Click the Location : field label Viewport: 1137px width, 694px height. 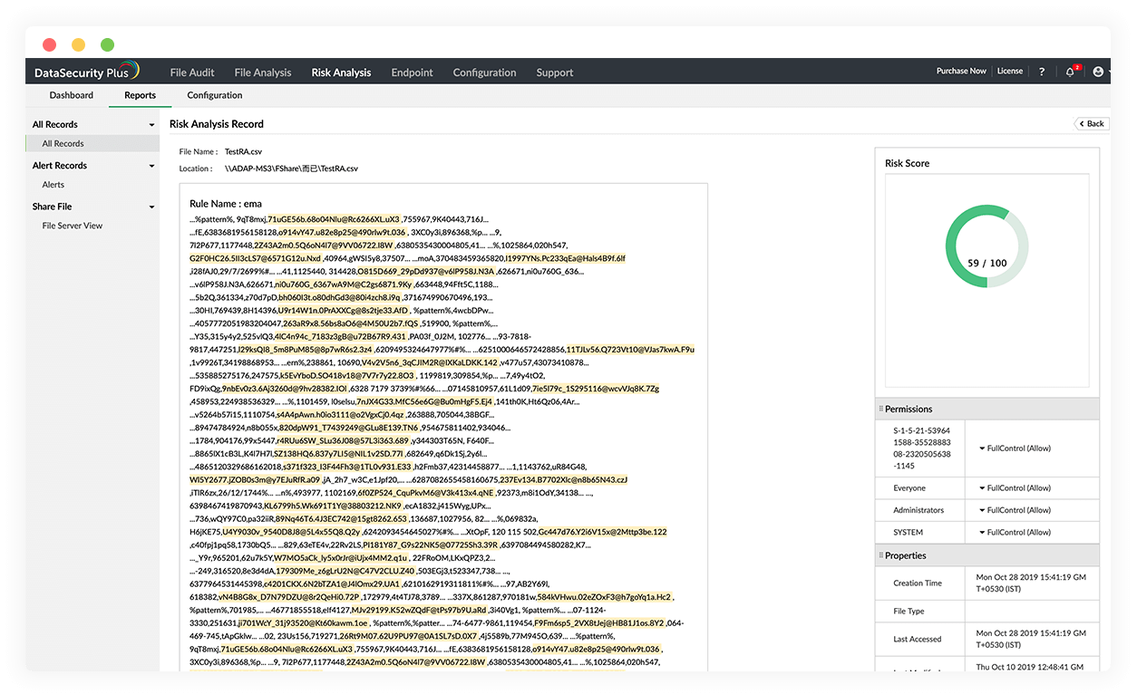pyautogui.click(x=195, y=169)
